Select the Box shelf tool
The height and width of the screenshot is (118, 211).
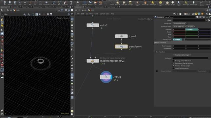tap(5, 3)
